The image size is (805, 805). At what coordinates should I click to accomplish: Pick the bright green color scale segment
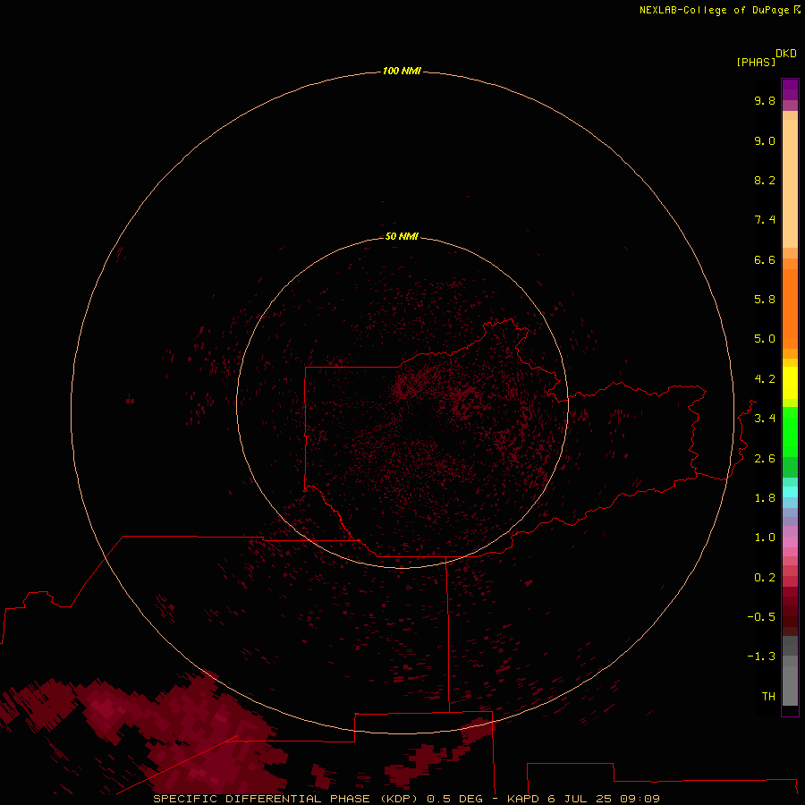[790, 432]
